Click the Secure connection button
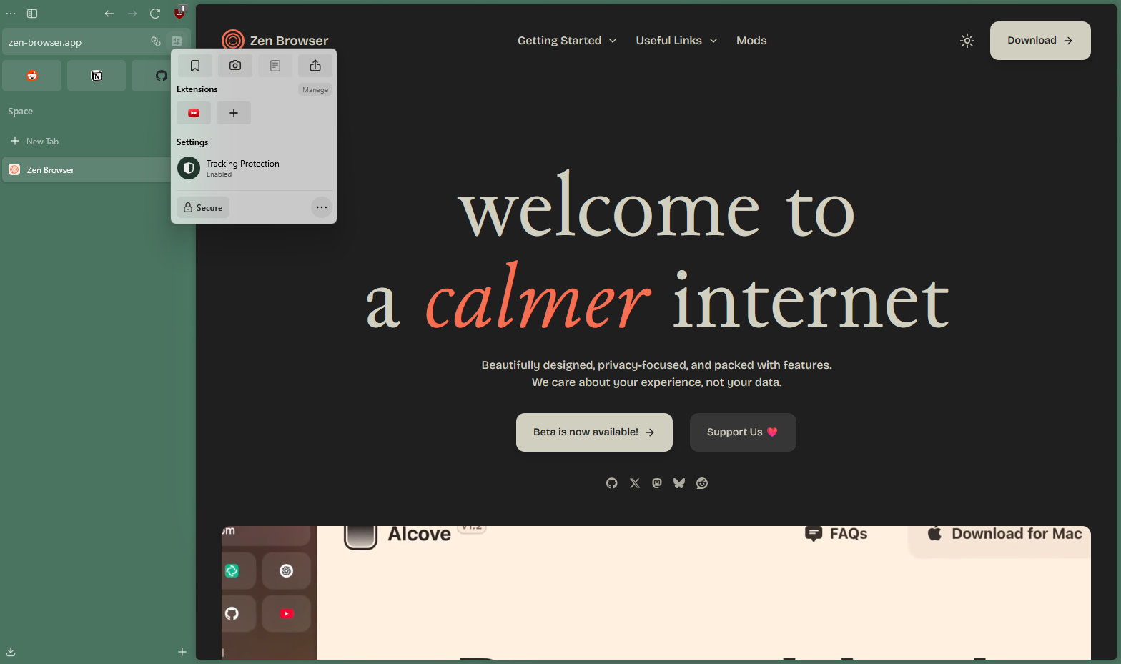This screenshot has width=1121, height=664. pos(203,207)
